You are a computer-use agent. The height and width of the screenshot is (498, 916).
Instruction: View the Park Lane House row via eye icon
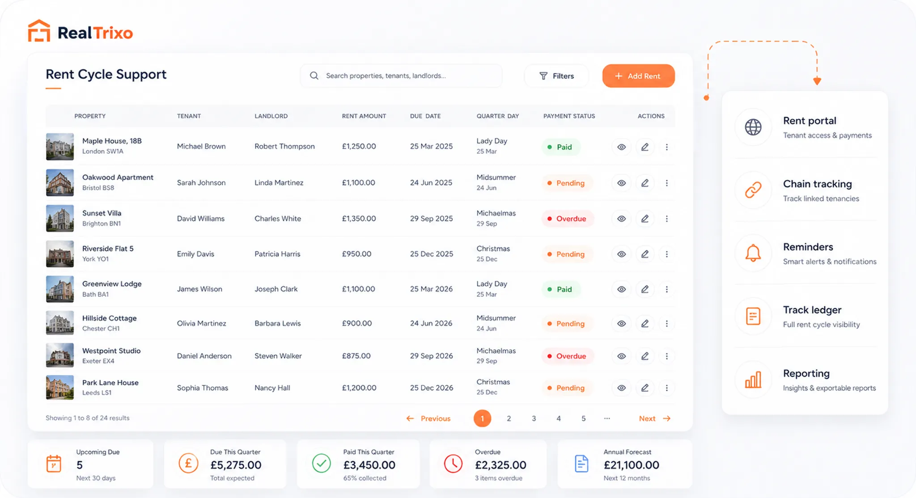621,388
